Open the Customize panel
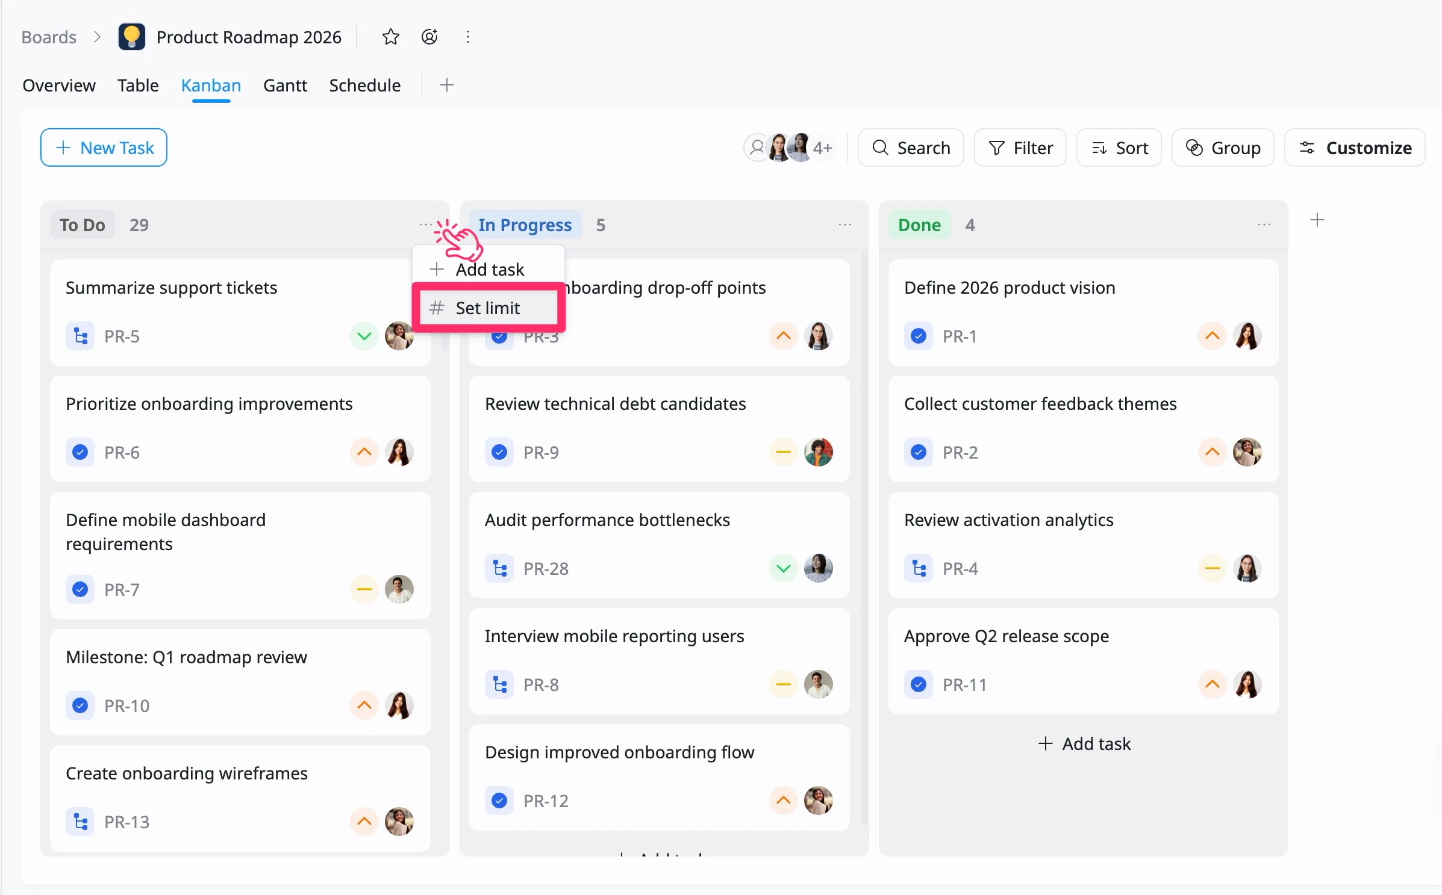 [1355, 147]
